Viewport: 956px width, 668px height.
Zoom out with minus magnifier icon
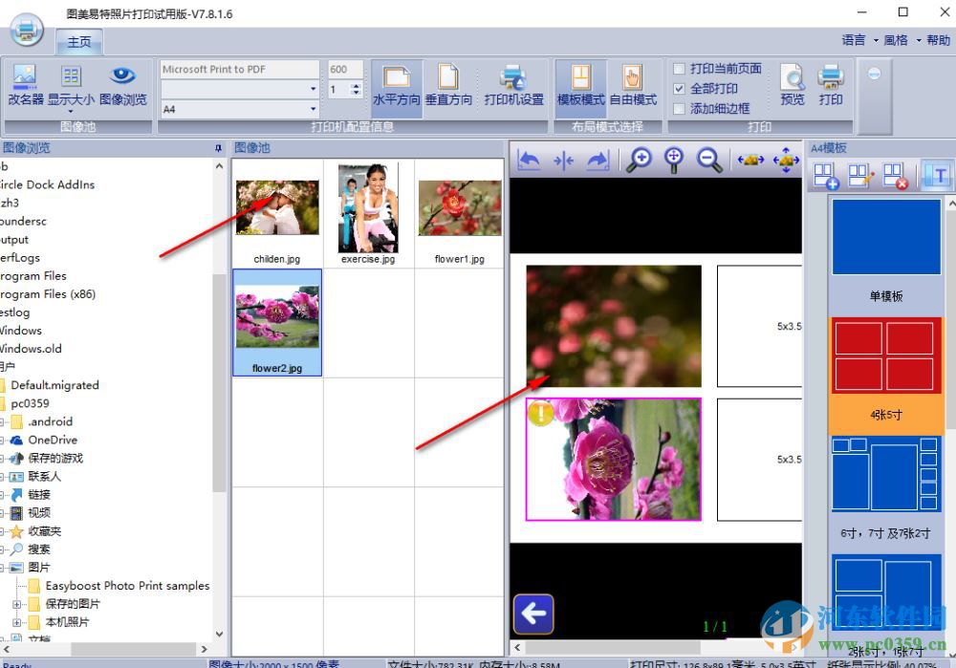[709, 161]
